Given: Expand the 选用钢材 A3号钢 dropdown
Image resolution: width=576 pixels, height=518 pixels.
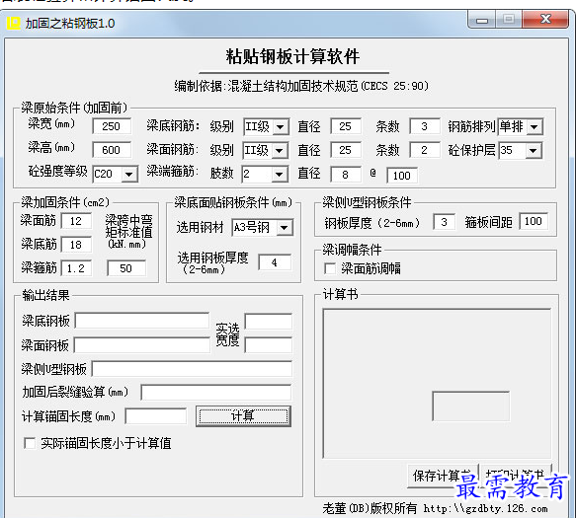Looking at the screenshot, I should [284, 228].
